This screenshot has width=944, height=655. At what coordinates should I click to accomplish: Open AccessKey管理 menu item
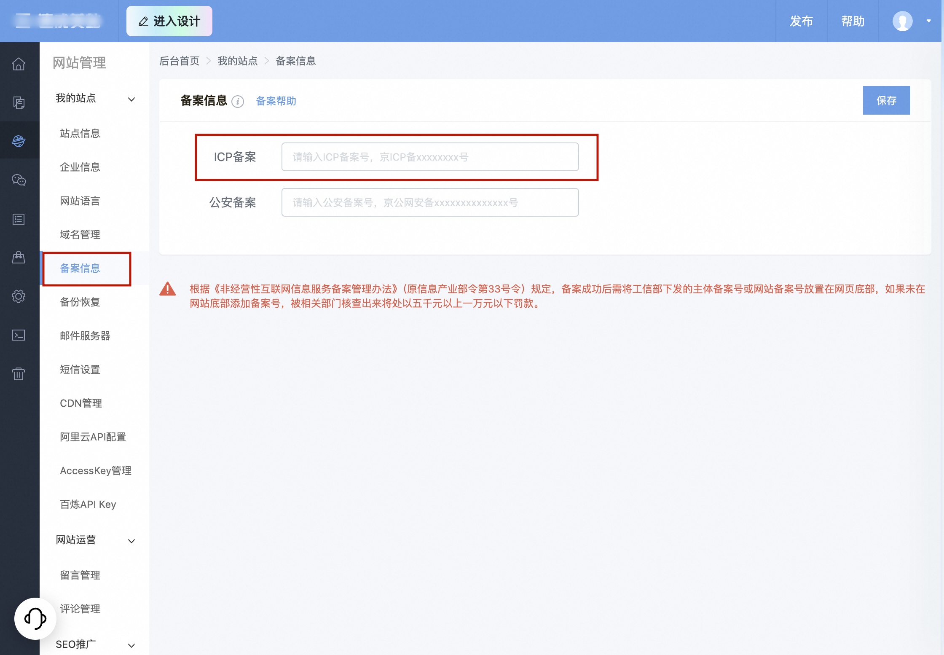tap(96, 471)
